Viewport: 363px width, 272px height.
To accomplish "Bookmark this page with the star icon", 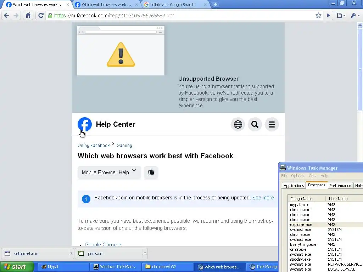I will [x=318, y=16].
